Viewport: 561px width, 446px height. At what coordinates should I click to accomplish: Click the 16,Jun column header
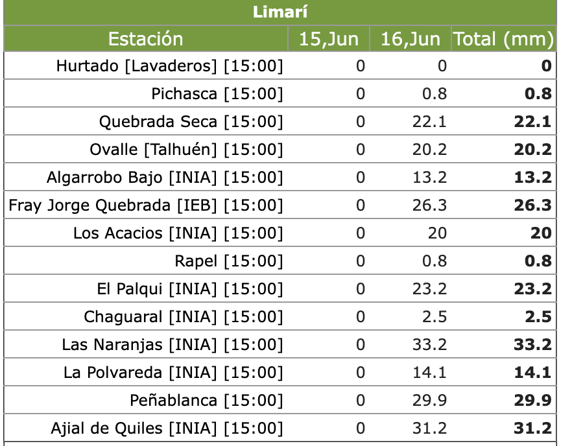click(x=411, y=39)
